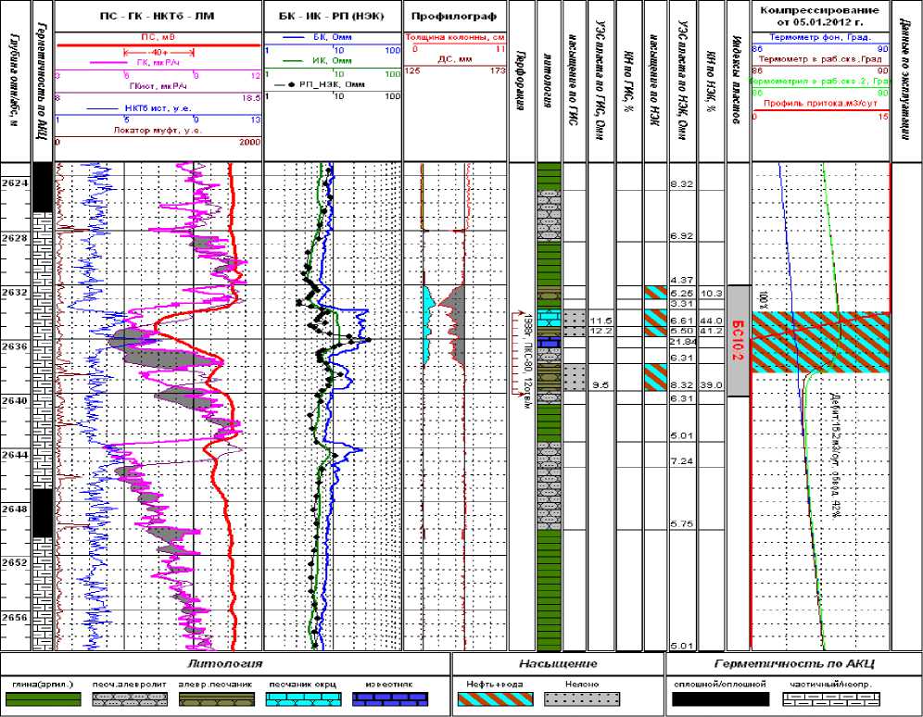Click the Литология legend title
This screenshot has width=923, height=717.
[224, 664]
